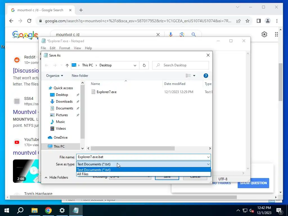Open Google quick settings gear

pos(264,34)
